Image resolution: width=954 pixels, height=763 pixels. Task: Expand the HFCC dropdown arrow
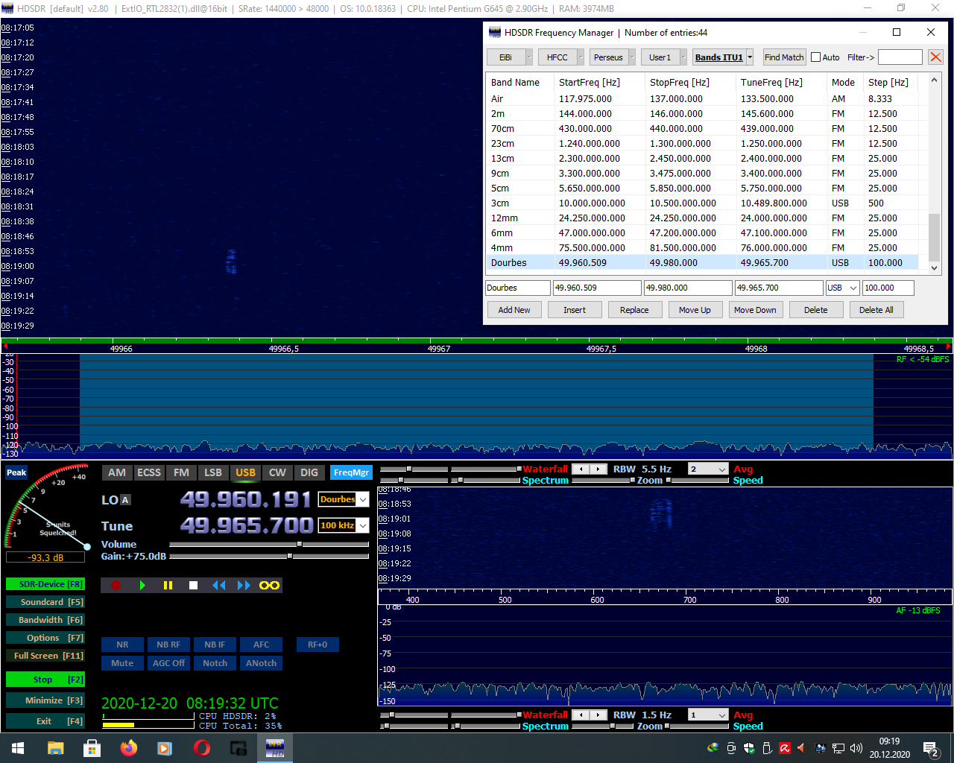pos(581,57)
